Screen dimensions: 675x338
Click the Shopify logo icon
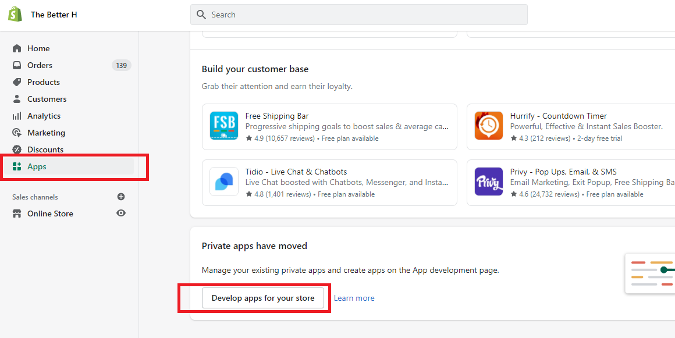tap(15, 14)
